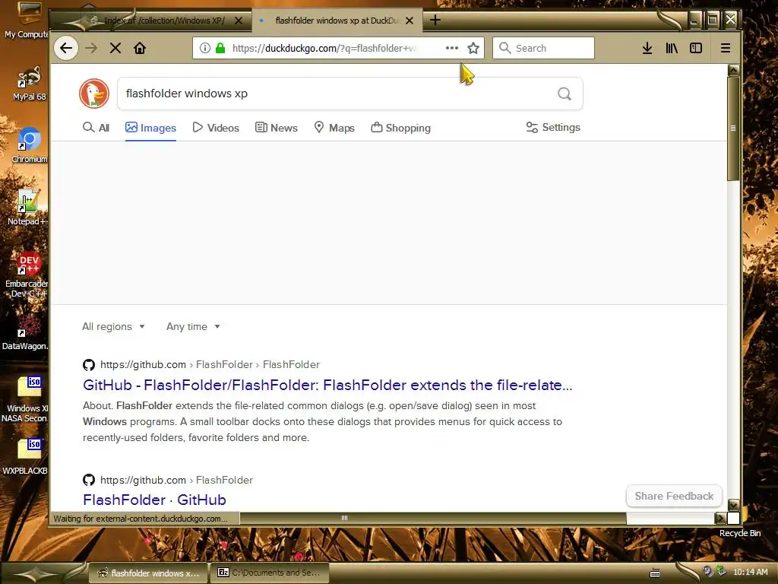This screenshot has width=778, height=584.
Task: Select the Notepad++ desktop shortcut
Action: pos(27,208)
